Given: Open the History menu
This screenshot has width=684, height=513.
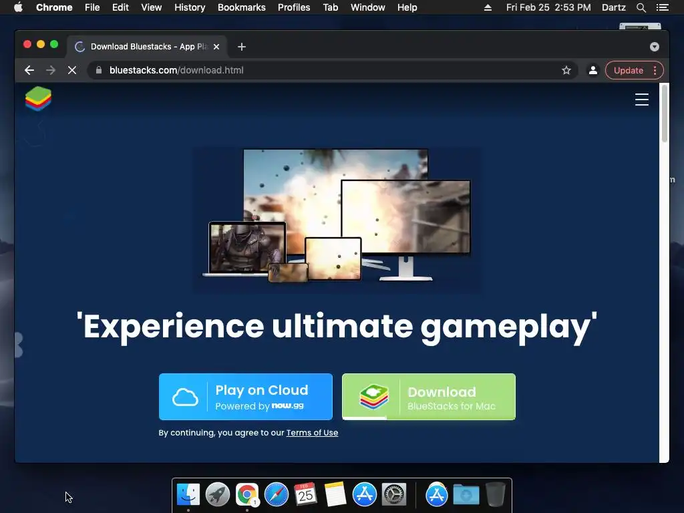Looking at the screenshot, I should pos(190,7).
